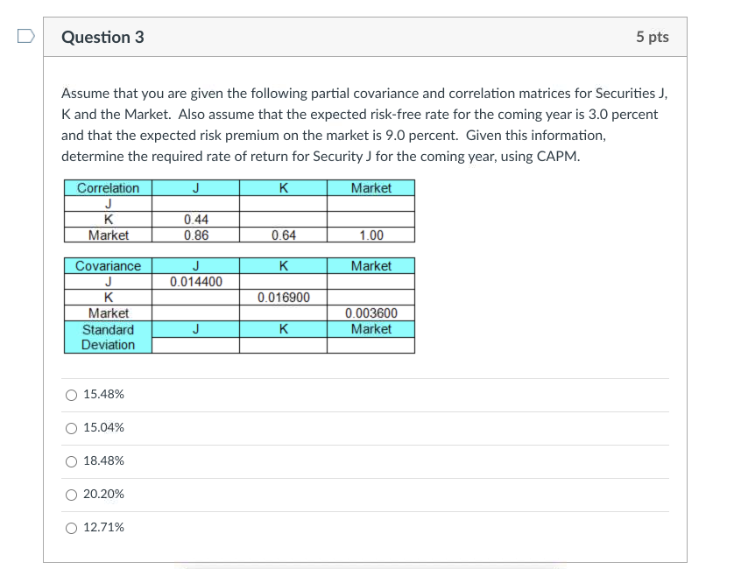Click the correlation cell showing 0.64

click(282, 233)
